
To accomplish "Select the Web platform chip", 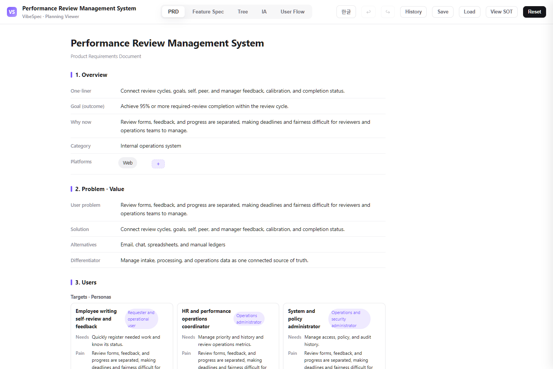I will pos(127,163).
